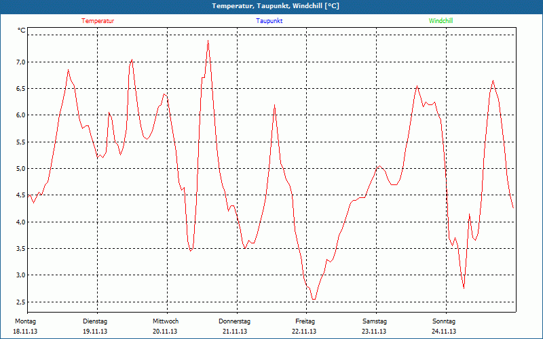Click the date 20.11.13
The width and height of the screenshot is (543, 339).
tap(165, 332)
